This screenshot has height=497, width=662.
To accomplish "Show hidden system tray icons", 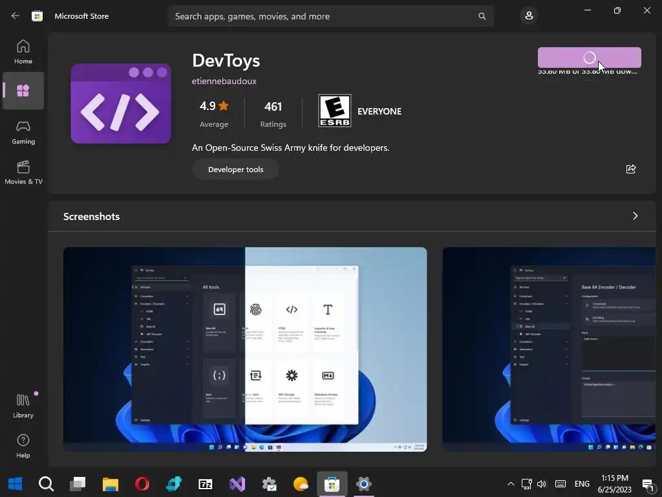I will tap(511, 484).
